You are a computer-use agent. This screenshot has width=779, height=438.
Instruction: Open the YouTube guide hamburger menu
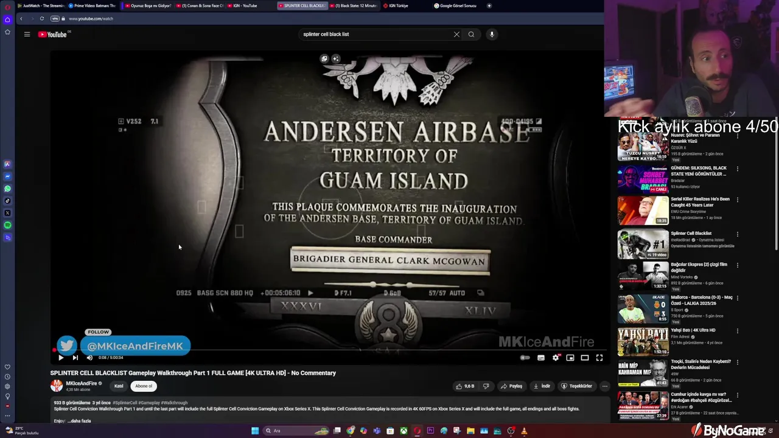coord(27,34)
